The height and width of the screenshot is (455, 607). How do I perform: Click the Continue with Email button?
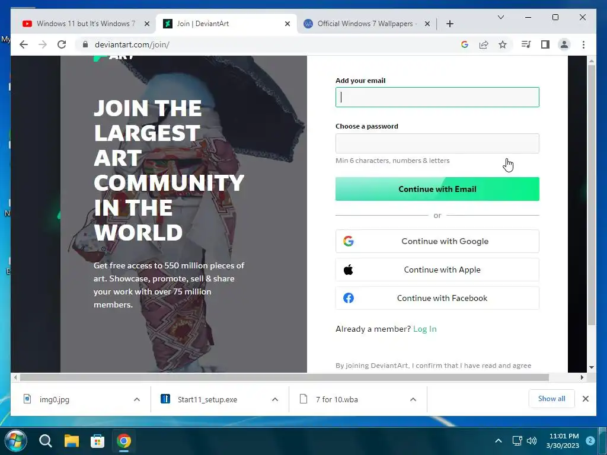click(x=437, y=189)
